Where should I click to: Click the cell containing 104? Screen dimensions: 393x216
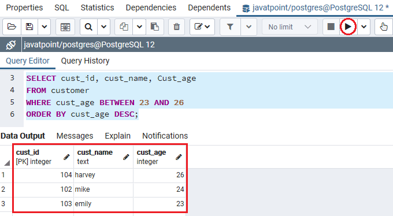tap(43, 175)
